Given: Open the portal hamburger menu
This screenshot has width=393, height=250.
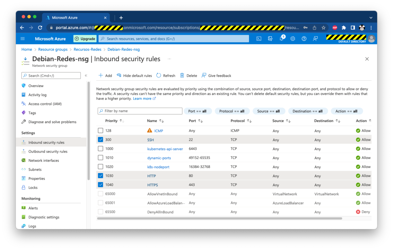Looking at the screenshot, I should (x=23, y=39).
